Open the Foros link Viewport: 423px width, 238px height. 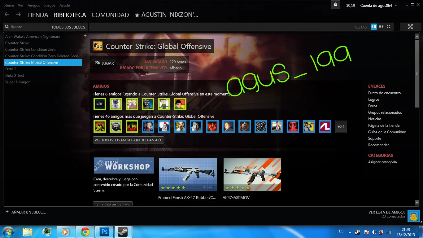(373, 106)
